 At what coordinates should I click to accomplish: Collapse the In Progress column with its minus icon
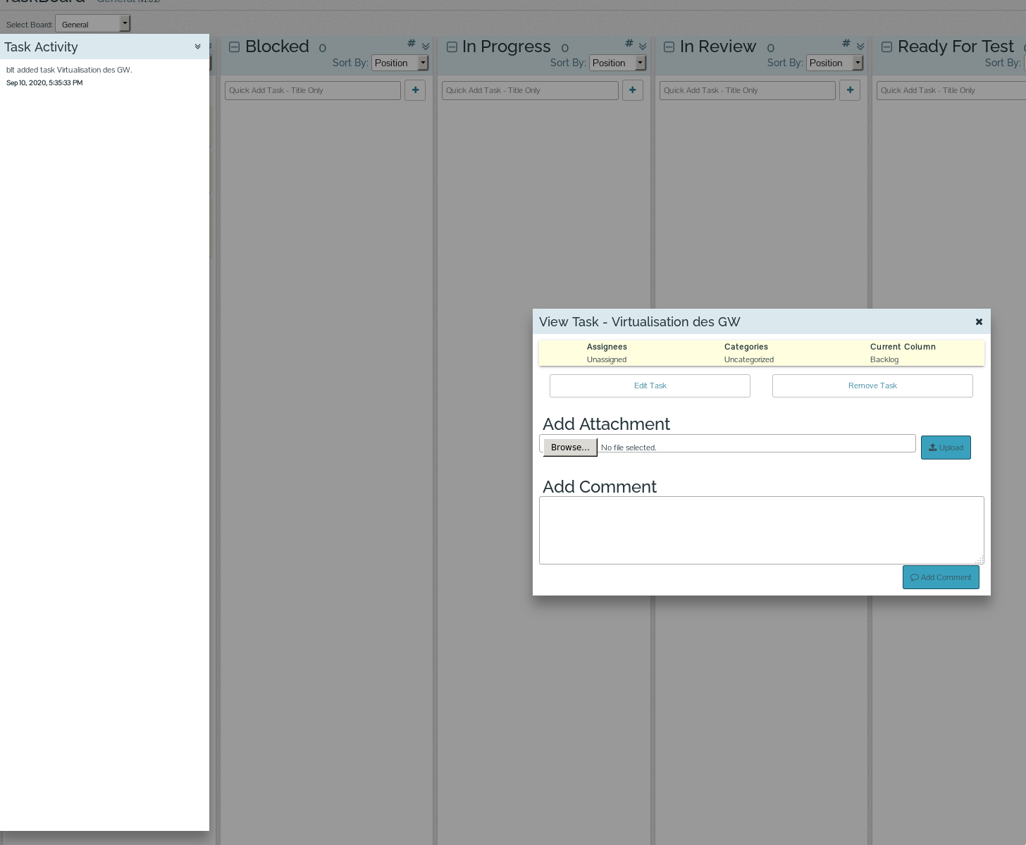[x=451, y=47]
